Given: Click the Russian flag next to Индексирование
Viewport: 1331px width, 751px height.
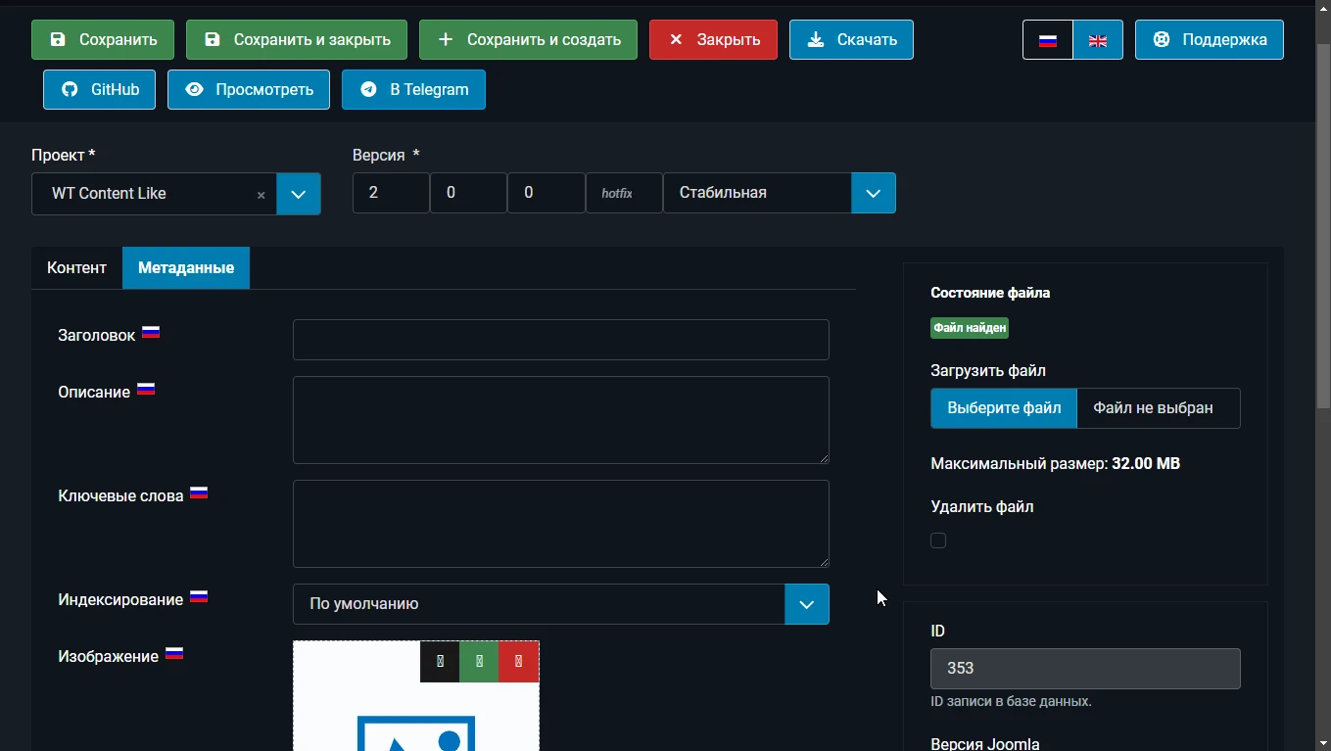Looking at the screenshot, I should tap(199, 597).
